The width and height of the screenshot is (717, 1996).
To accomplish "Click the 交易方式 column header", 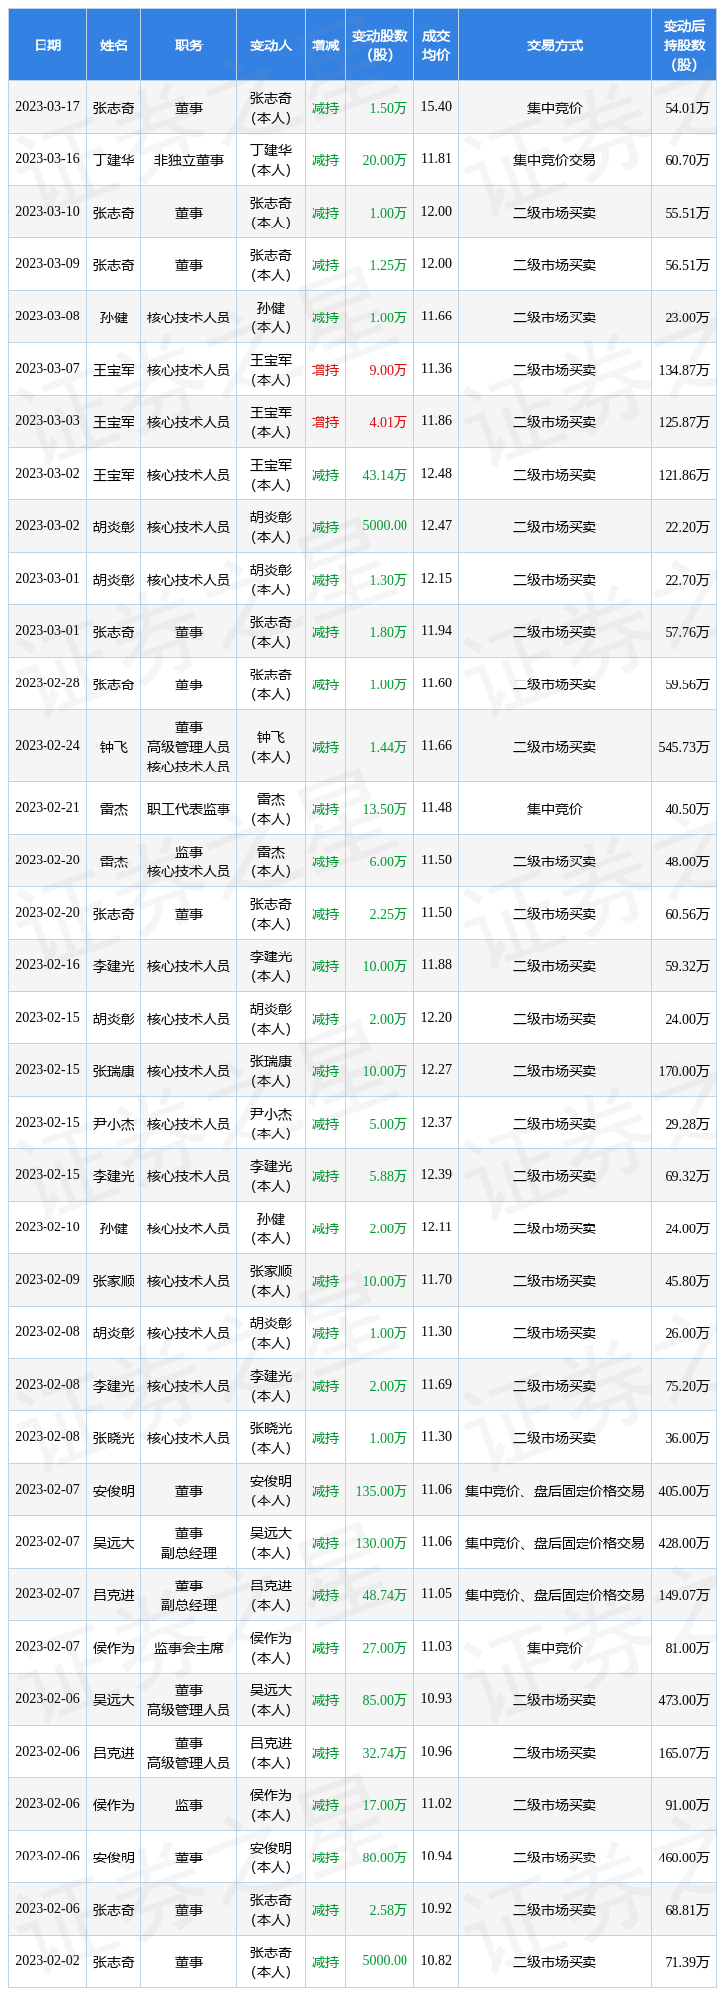I will pyautogui.click(x=555, y=45).
